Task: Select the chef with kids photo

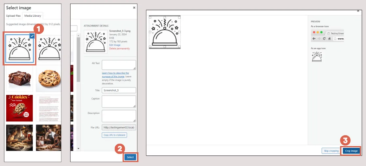Action: [x=49, y=138]
